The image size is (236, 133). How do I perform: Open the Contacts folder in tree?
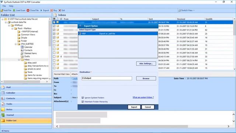28,50
